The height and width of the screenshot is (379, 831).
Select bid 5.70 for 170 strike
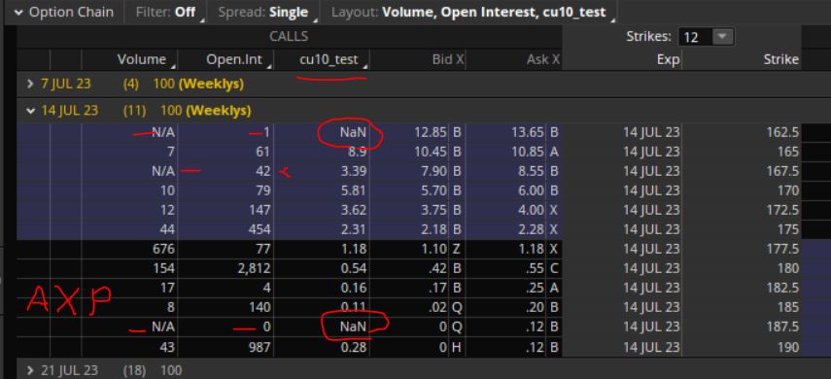[433, 190]
